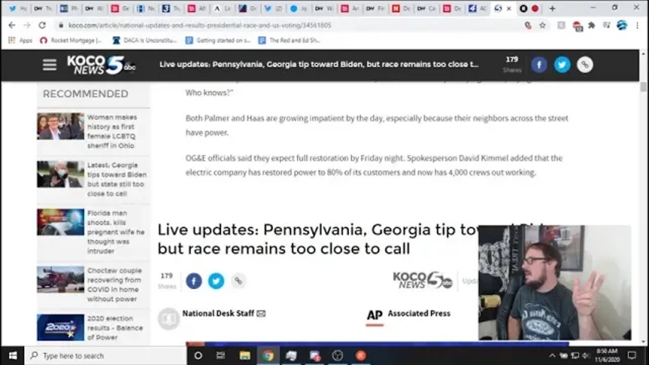Click the LGBTQ sheriff article thumbnail

coord(60,126)
